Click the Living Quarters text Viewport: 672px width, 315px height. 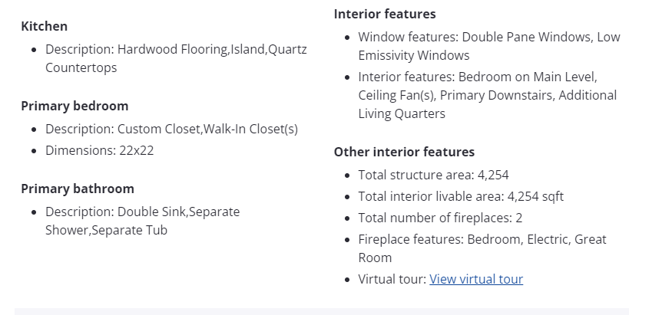pos(402,113)
